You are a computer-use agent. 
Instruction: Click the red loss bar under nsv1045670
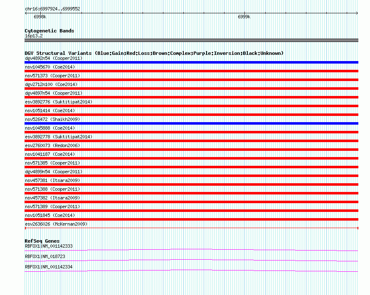coord(191,71)
